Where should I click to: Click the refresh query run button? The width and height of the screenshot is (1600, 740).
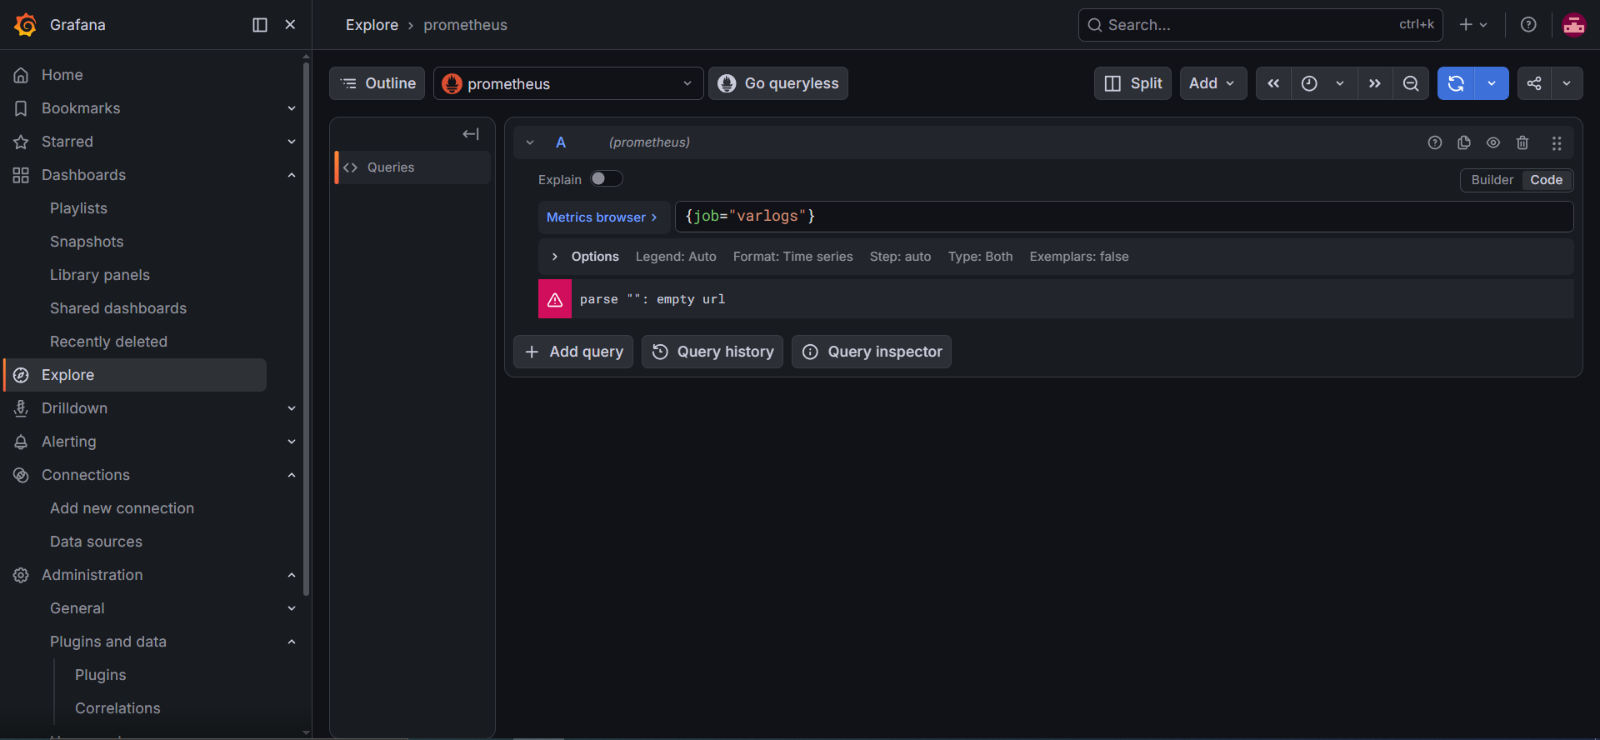[x=1456, y=83]
